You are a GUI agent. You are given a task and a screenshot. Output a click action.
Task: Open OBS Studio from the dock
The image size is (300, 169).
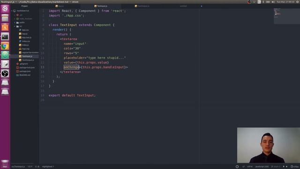5,73
